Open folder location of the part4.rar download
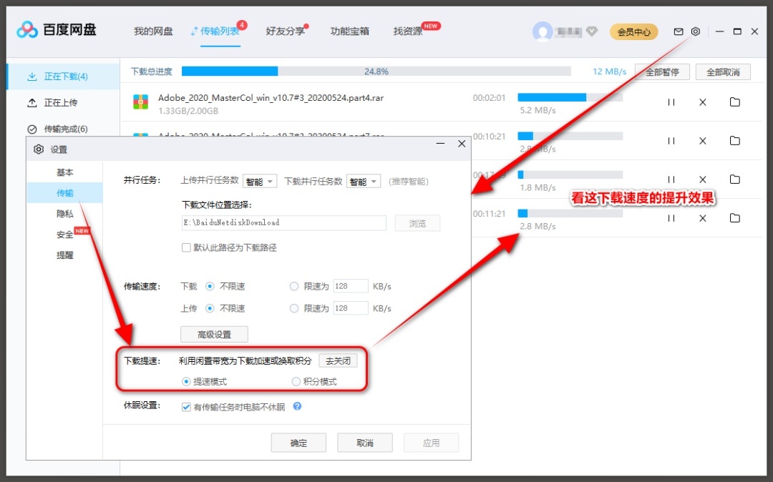 (734, 102)
